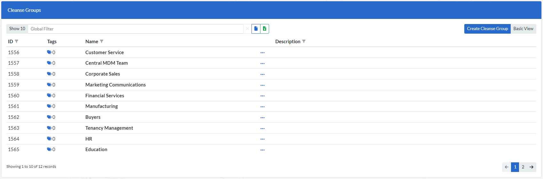Go to page 2 of records
Image resolution: width=543 pixels, height=179 pixels.
523,167
